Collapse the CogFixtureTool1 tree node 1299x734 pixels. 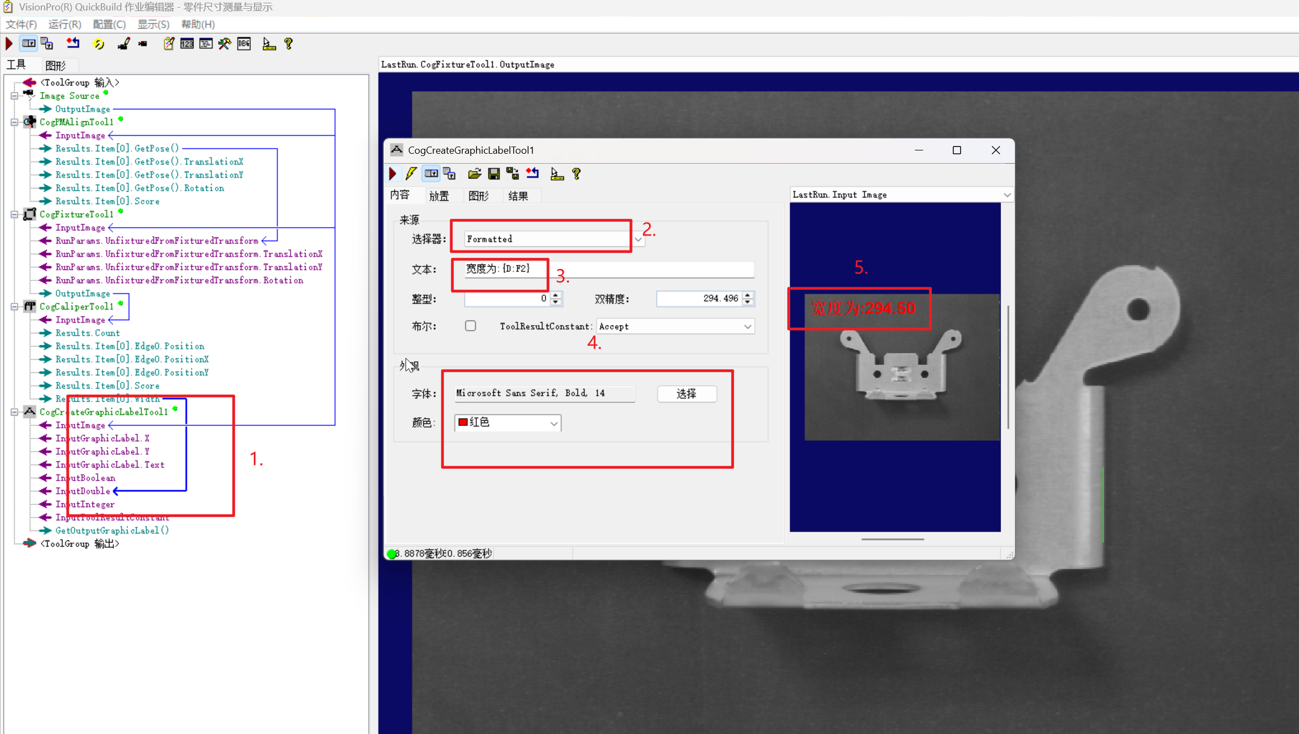[14, 215]
